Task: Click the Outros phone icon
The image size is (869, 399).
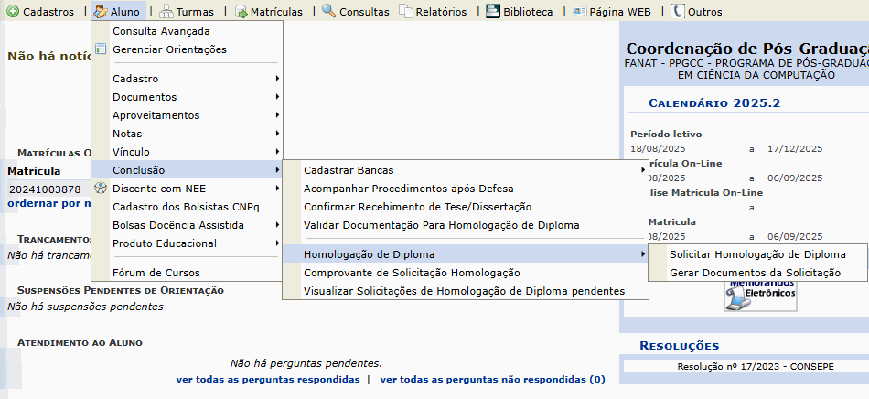Action: tap(677, 12)
